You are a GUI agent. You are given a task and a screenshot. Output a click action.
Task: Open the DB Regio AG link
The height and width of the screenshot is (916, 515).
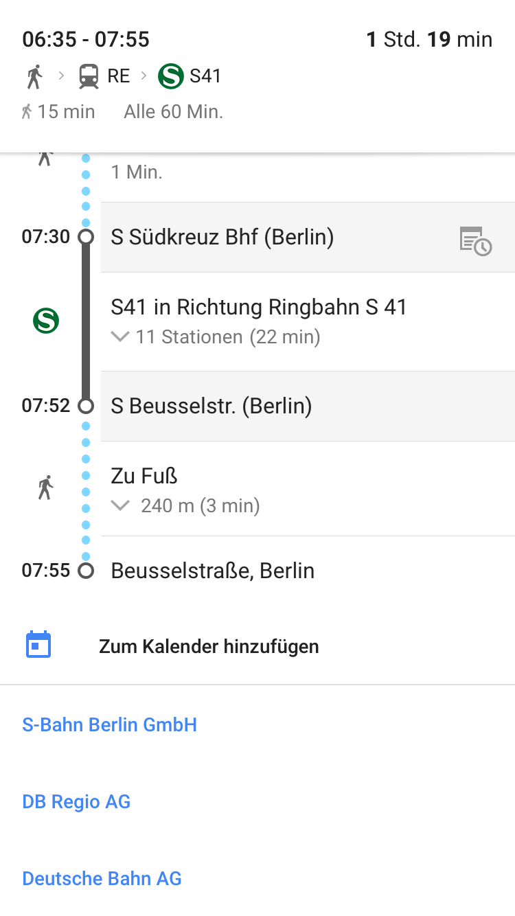[x=76, y=801]
